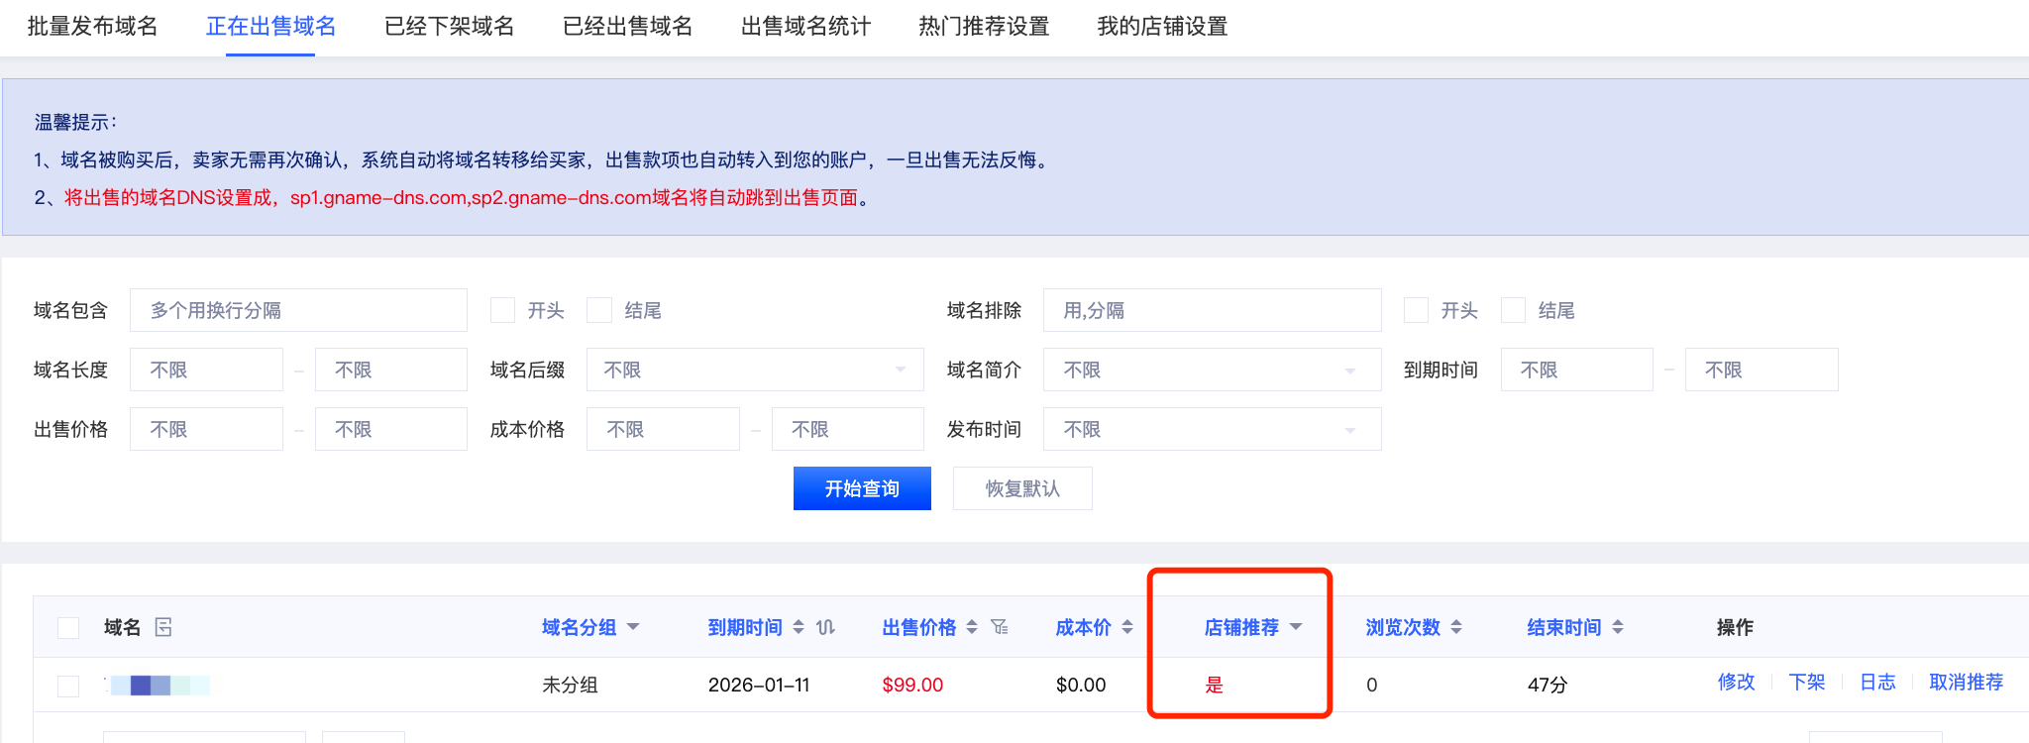
Task: Check the 结尾 box for 域名排除
Action: click(1513, 311)
